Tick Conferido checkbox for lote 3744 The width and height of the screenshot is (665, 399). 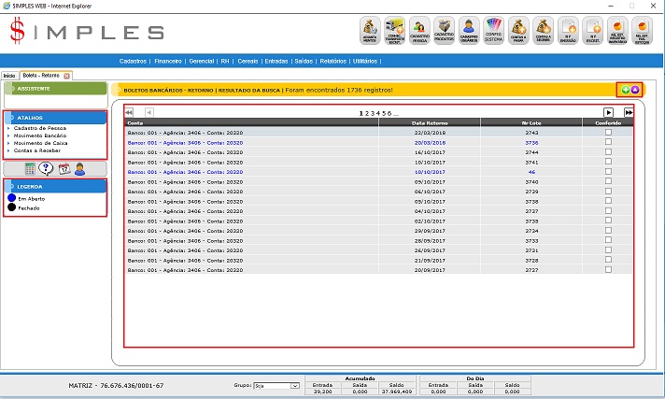[x=608, y=151]
